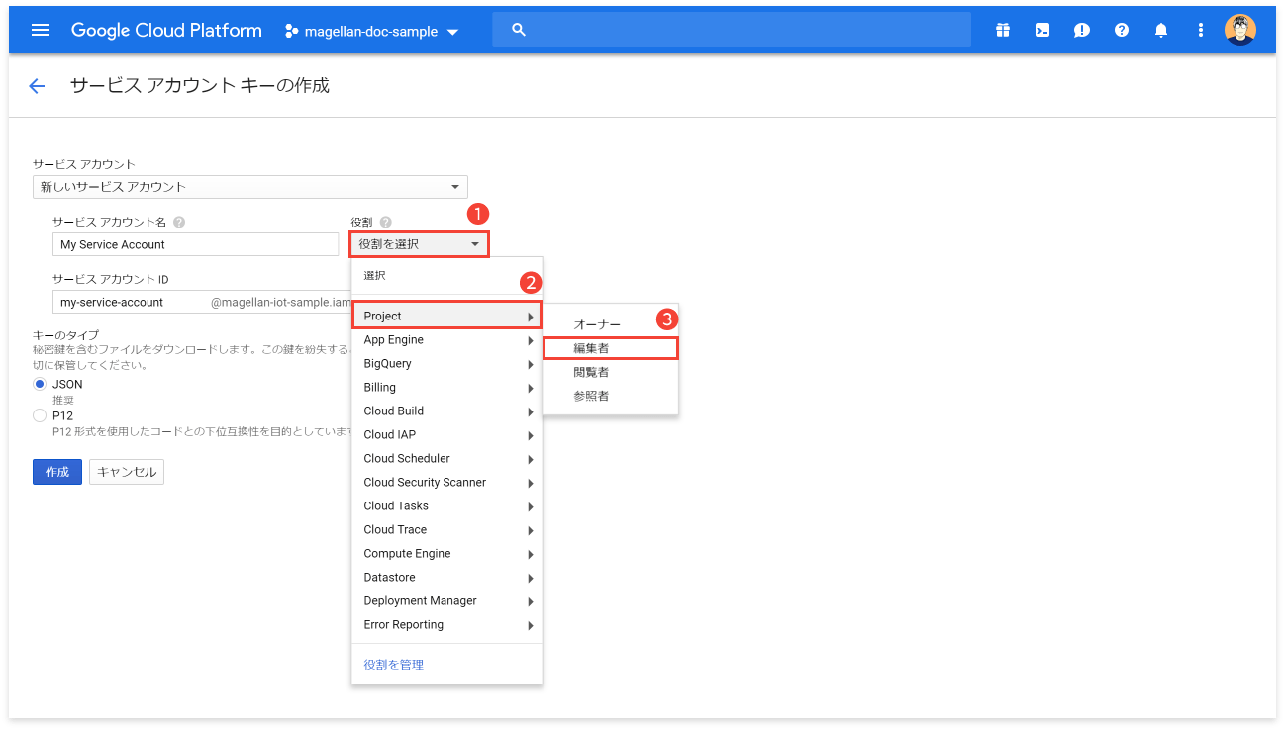
Task: Expand the Cloud Security Scanner submenu arrow
Action: (532, 483)
